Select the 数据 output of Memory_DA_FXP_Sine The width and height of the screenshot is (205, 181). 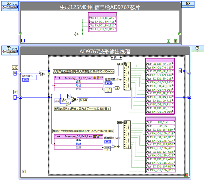[79, 89]
